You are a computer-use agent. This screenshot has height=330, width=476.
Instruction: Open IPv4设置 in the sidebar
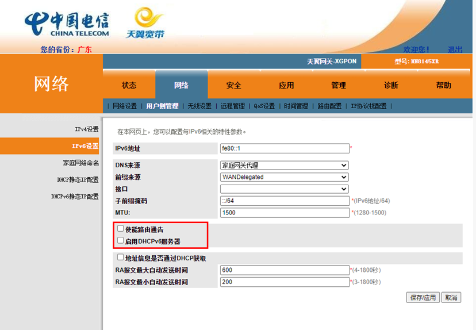pyautogui.click(x=86, y=129)
